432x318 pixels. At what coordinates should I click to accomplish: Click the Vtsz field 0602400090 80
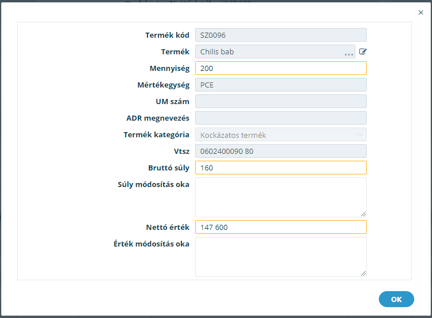click(281, 151)
